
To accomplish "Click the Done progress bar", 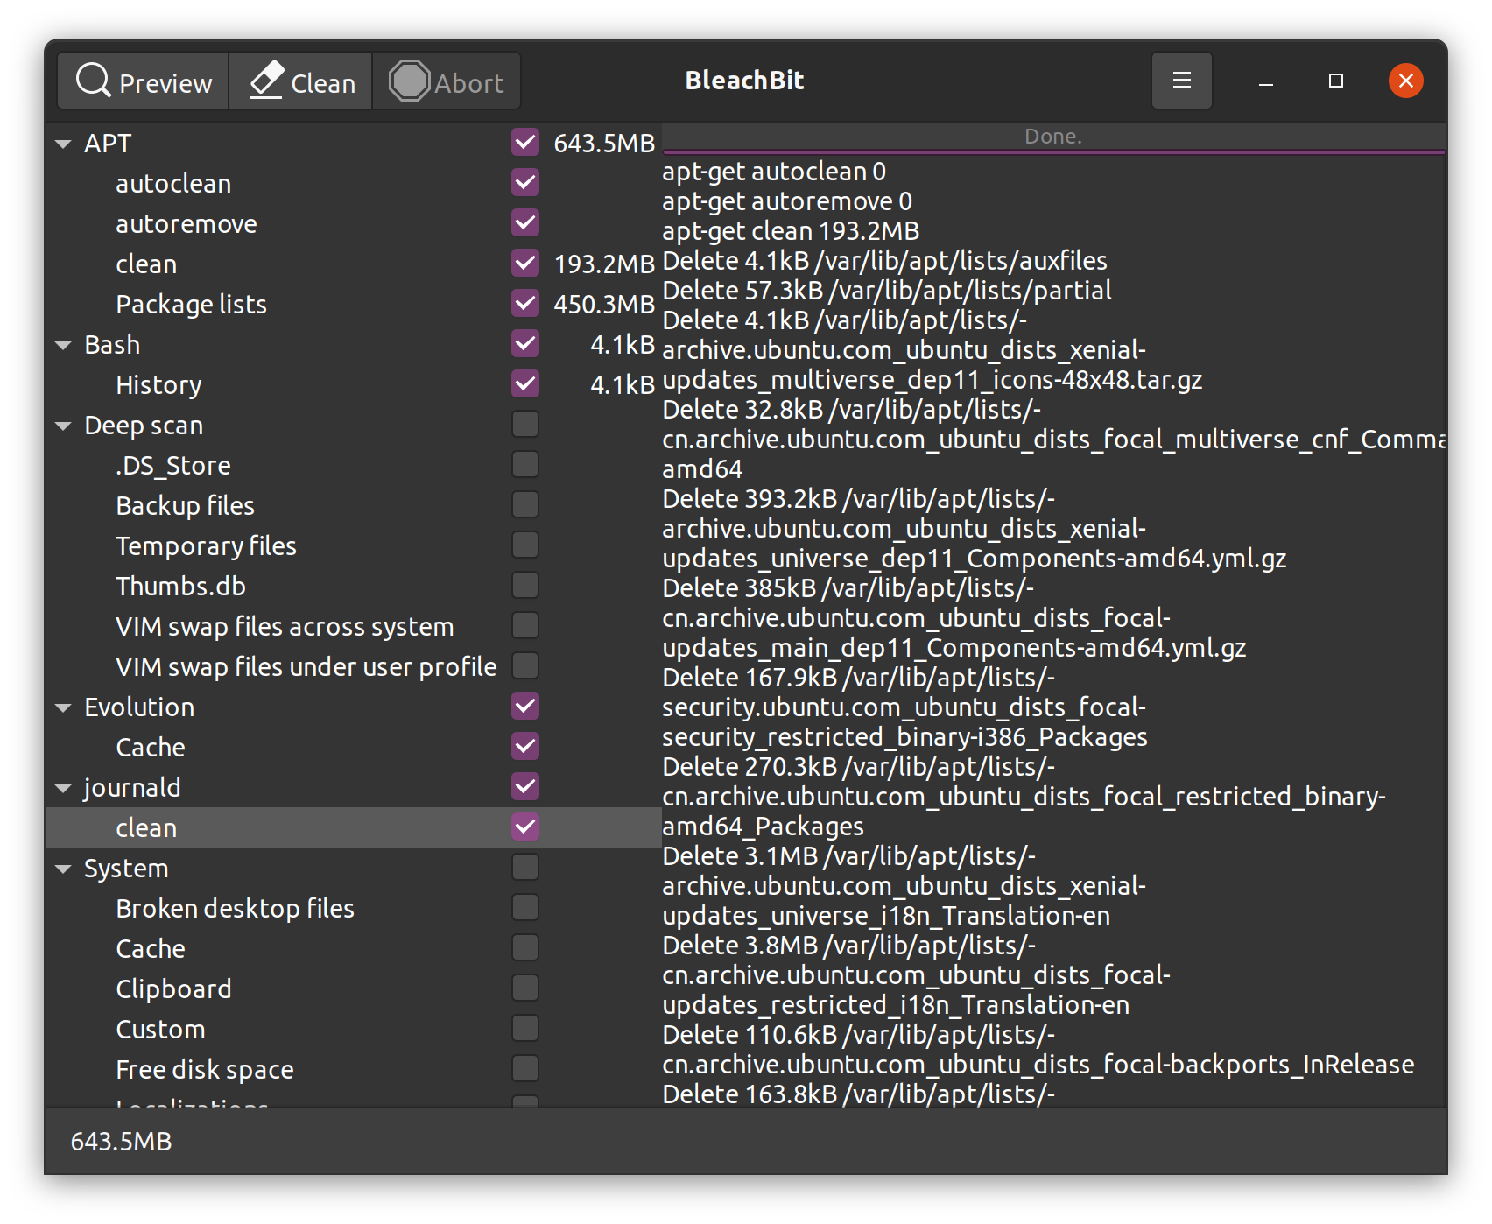I will pyautogui.click(x=1053, y=137).
